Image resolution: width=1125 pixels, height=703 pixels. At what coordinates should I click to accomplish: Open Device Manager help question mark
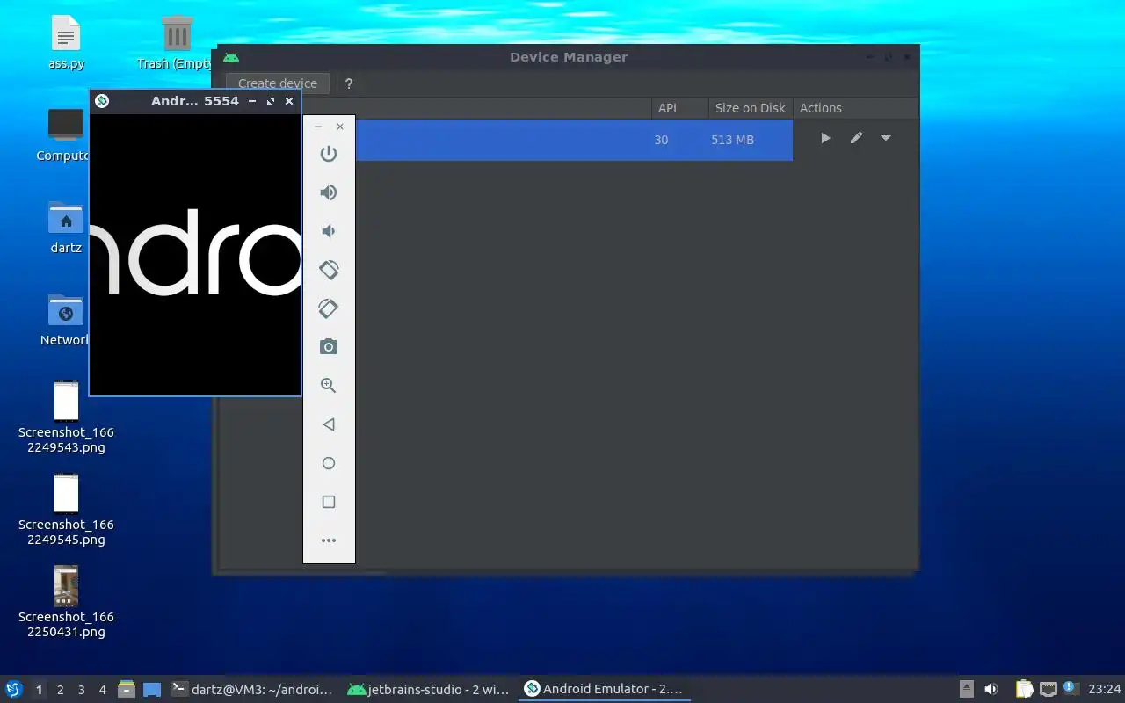pyautogui.click(x=349, y=83)
